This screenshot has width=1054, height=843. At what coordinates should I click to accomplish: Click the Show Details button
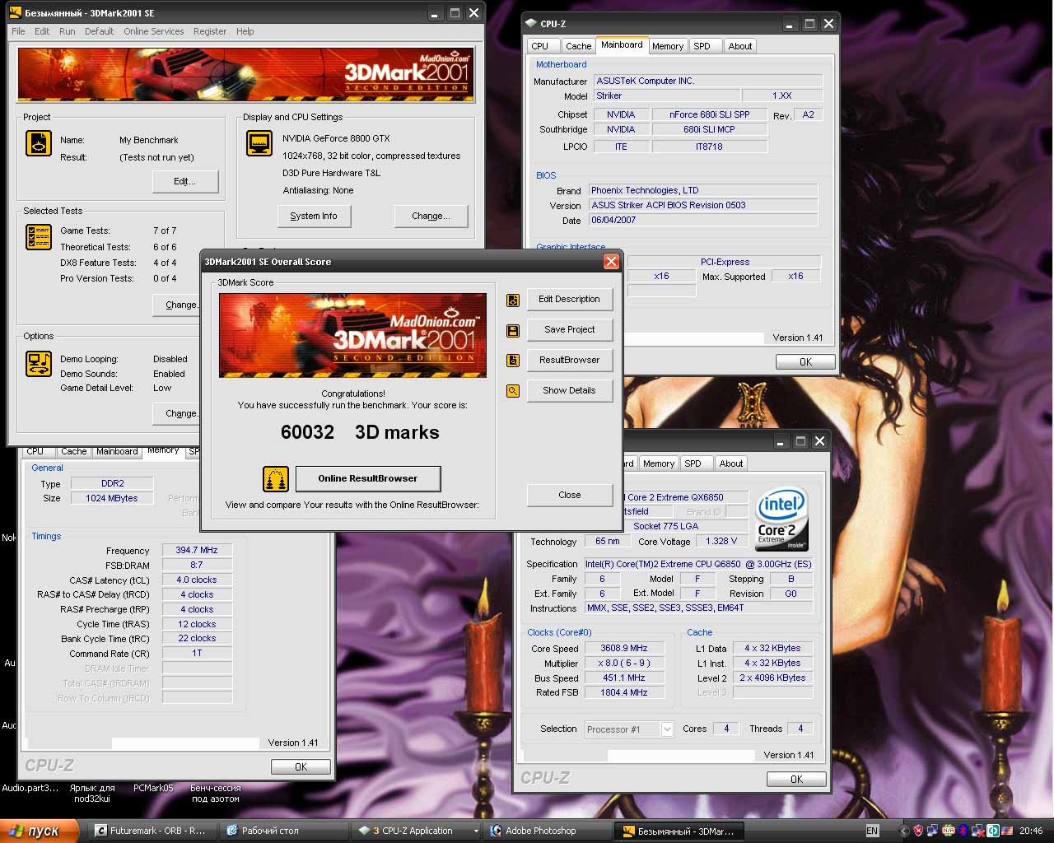point(569,391)
